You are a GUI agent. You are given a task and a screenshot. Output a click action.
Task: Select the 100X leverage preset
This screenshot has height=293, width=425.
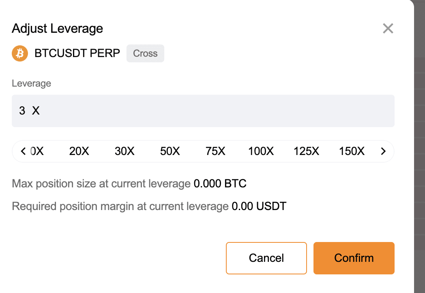tap(261, 151)
